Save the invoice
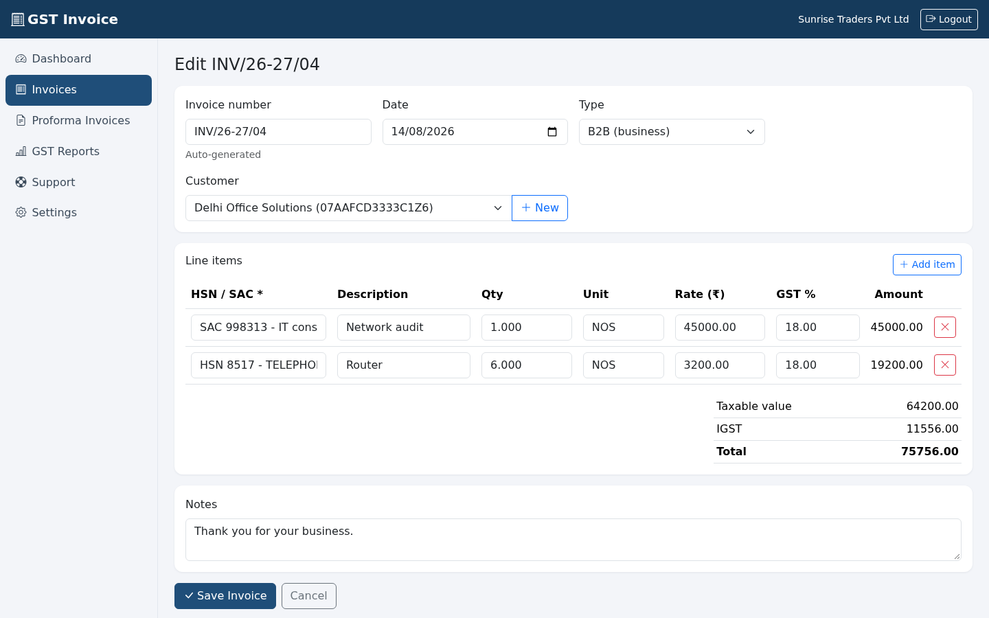The height and width of the screenshot is (618, 989). 225,596
